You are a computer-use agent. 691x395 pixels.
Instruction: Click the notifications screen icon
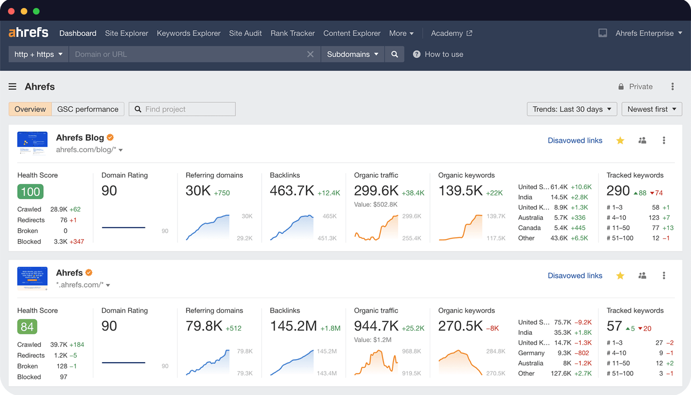pos(603,33)
